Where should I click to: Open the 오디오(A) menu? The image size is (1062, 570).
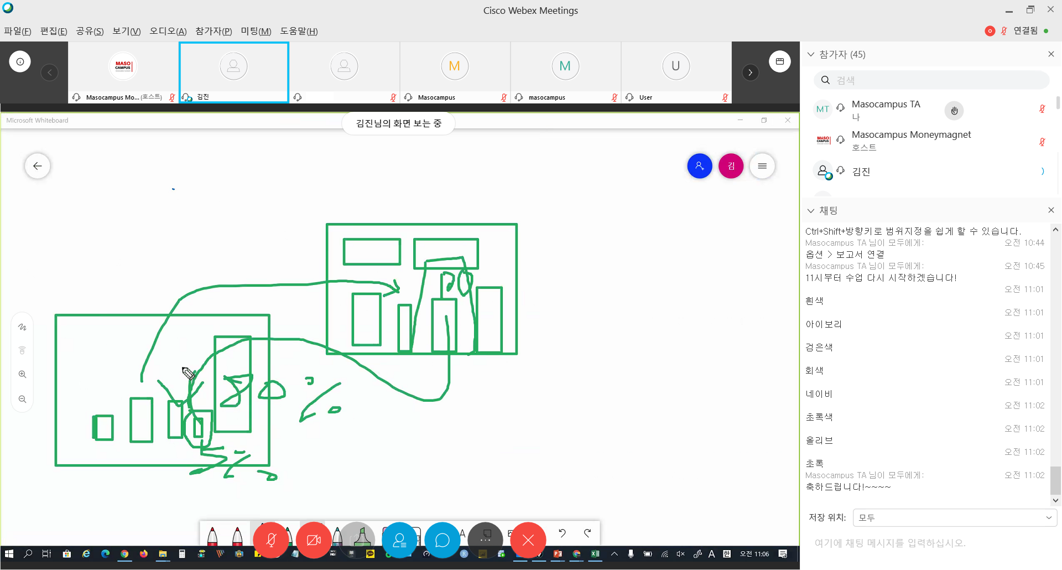pyautogui.click(x=168, y=31)
